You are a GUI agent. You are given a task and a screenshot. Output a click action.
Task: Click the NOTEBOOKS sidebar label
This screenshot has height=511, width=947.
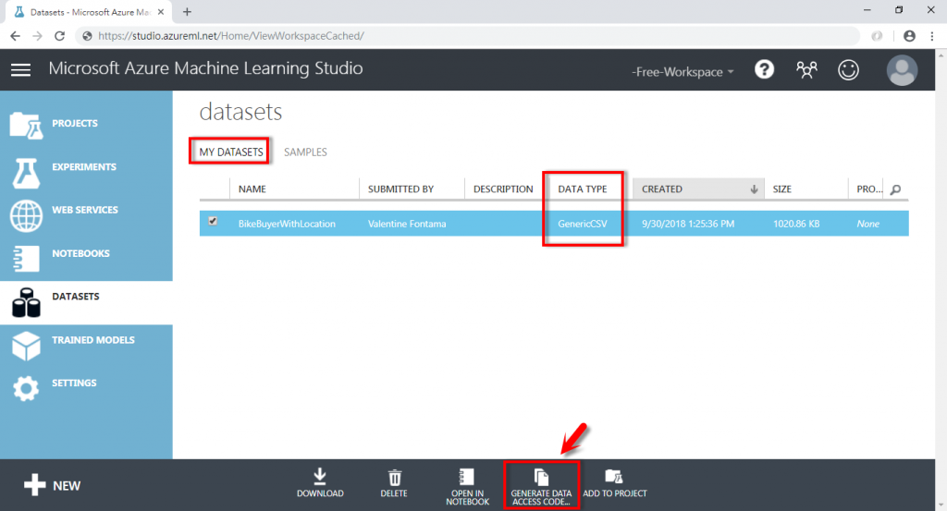pos(81,253)
